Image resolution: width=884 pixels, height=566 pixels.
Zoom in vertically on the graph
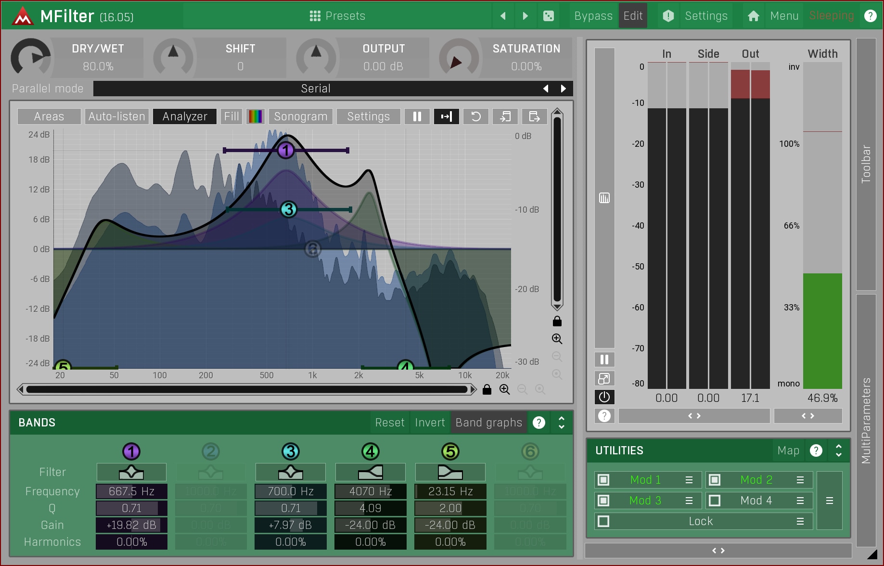coord(557,339)
